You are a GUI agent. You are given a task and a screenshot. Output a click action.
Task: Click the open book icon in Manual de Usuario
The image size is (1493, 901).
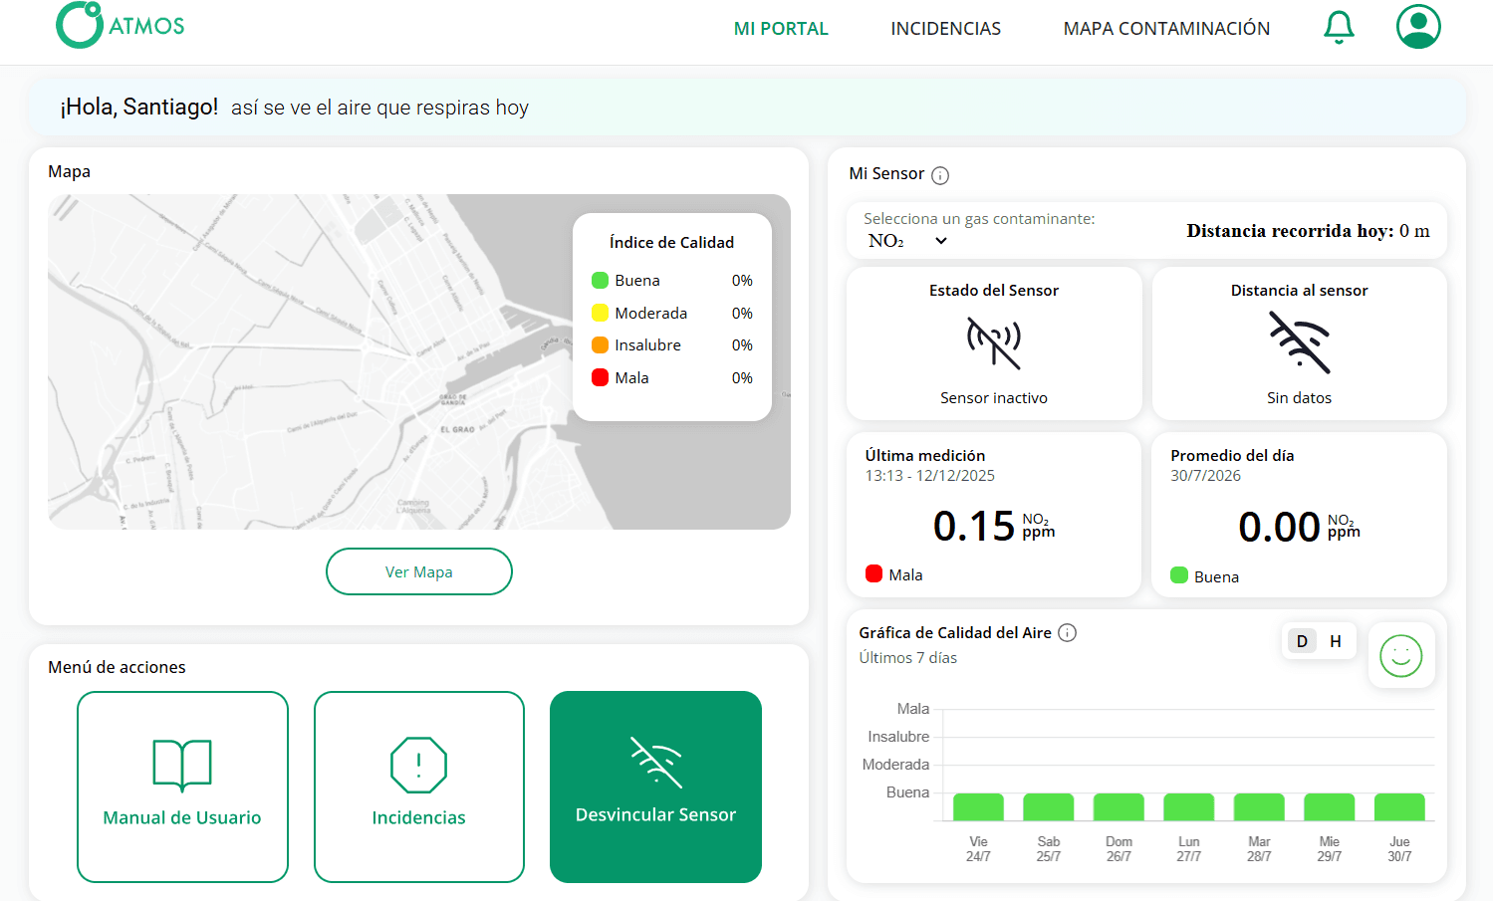coord(182,766)
